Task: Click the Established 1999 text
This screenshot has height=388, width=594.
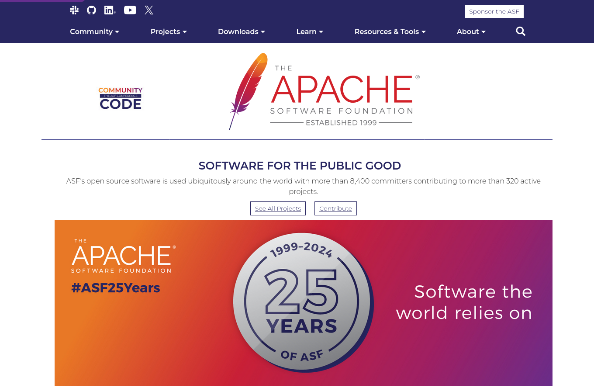Action: 341,123
